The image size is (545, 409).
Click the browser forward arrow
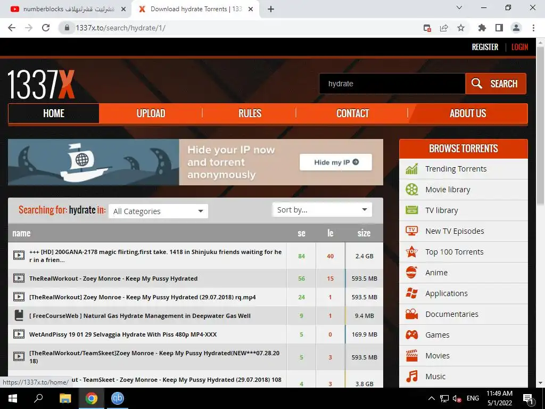[29, 28]
